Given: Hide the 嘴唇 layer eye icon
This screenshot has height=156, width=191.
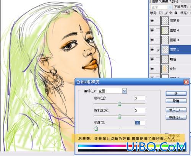Looking at the screenshot, I should tap(152, 59).
